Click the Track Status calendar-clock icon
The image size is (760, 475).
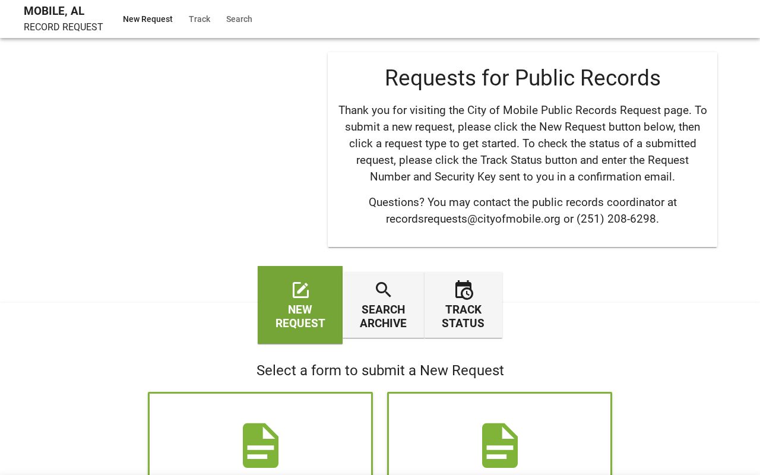tap(464, 290)
